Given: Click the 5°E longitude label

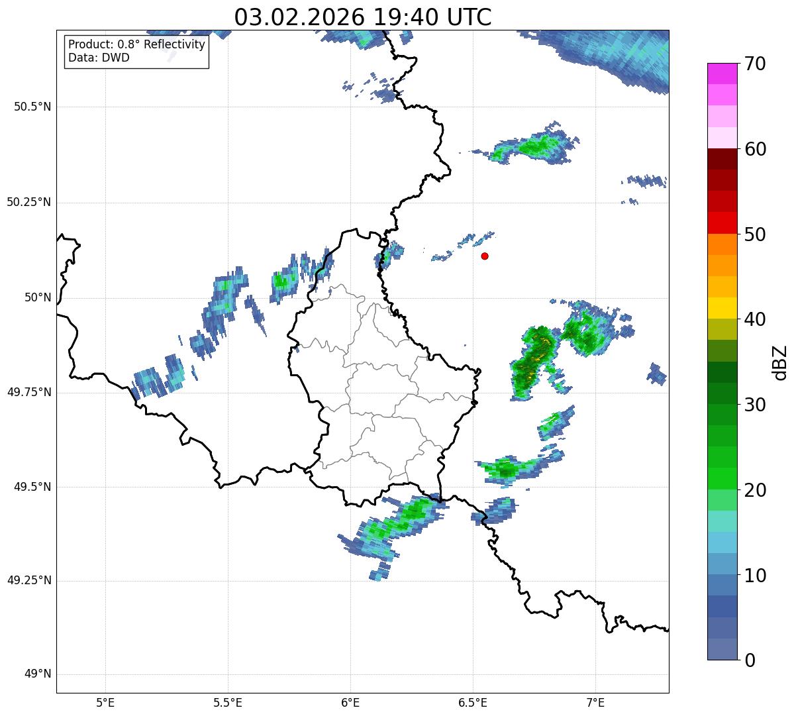Looking at the screenshot, I should [105, 702].
